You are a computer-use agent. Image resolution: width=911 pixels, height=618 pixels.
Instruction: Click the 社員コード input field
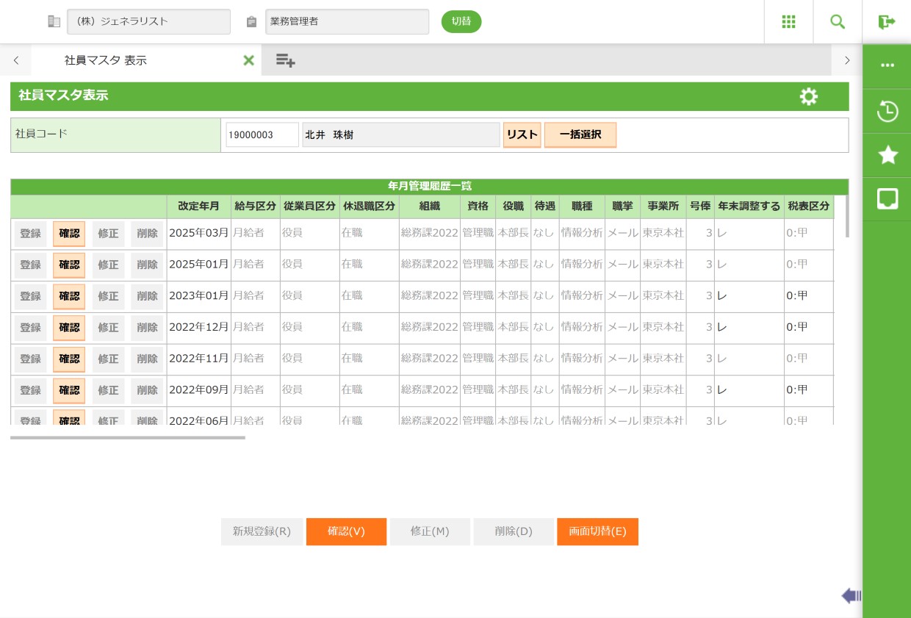pos(262,135)
